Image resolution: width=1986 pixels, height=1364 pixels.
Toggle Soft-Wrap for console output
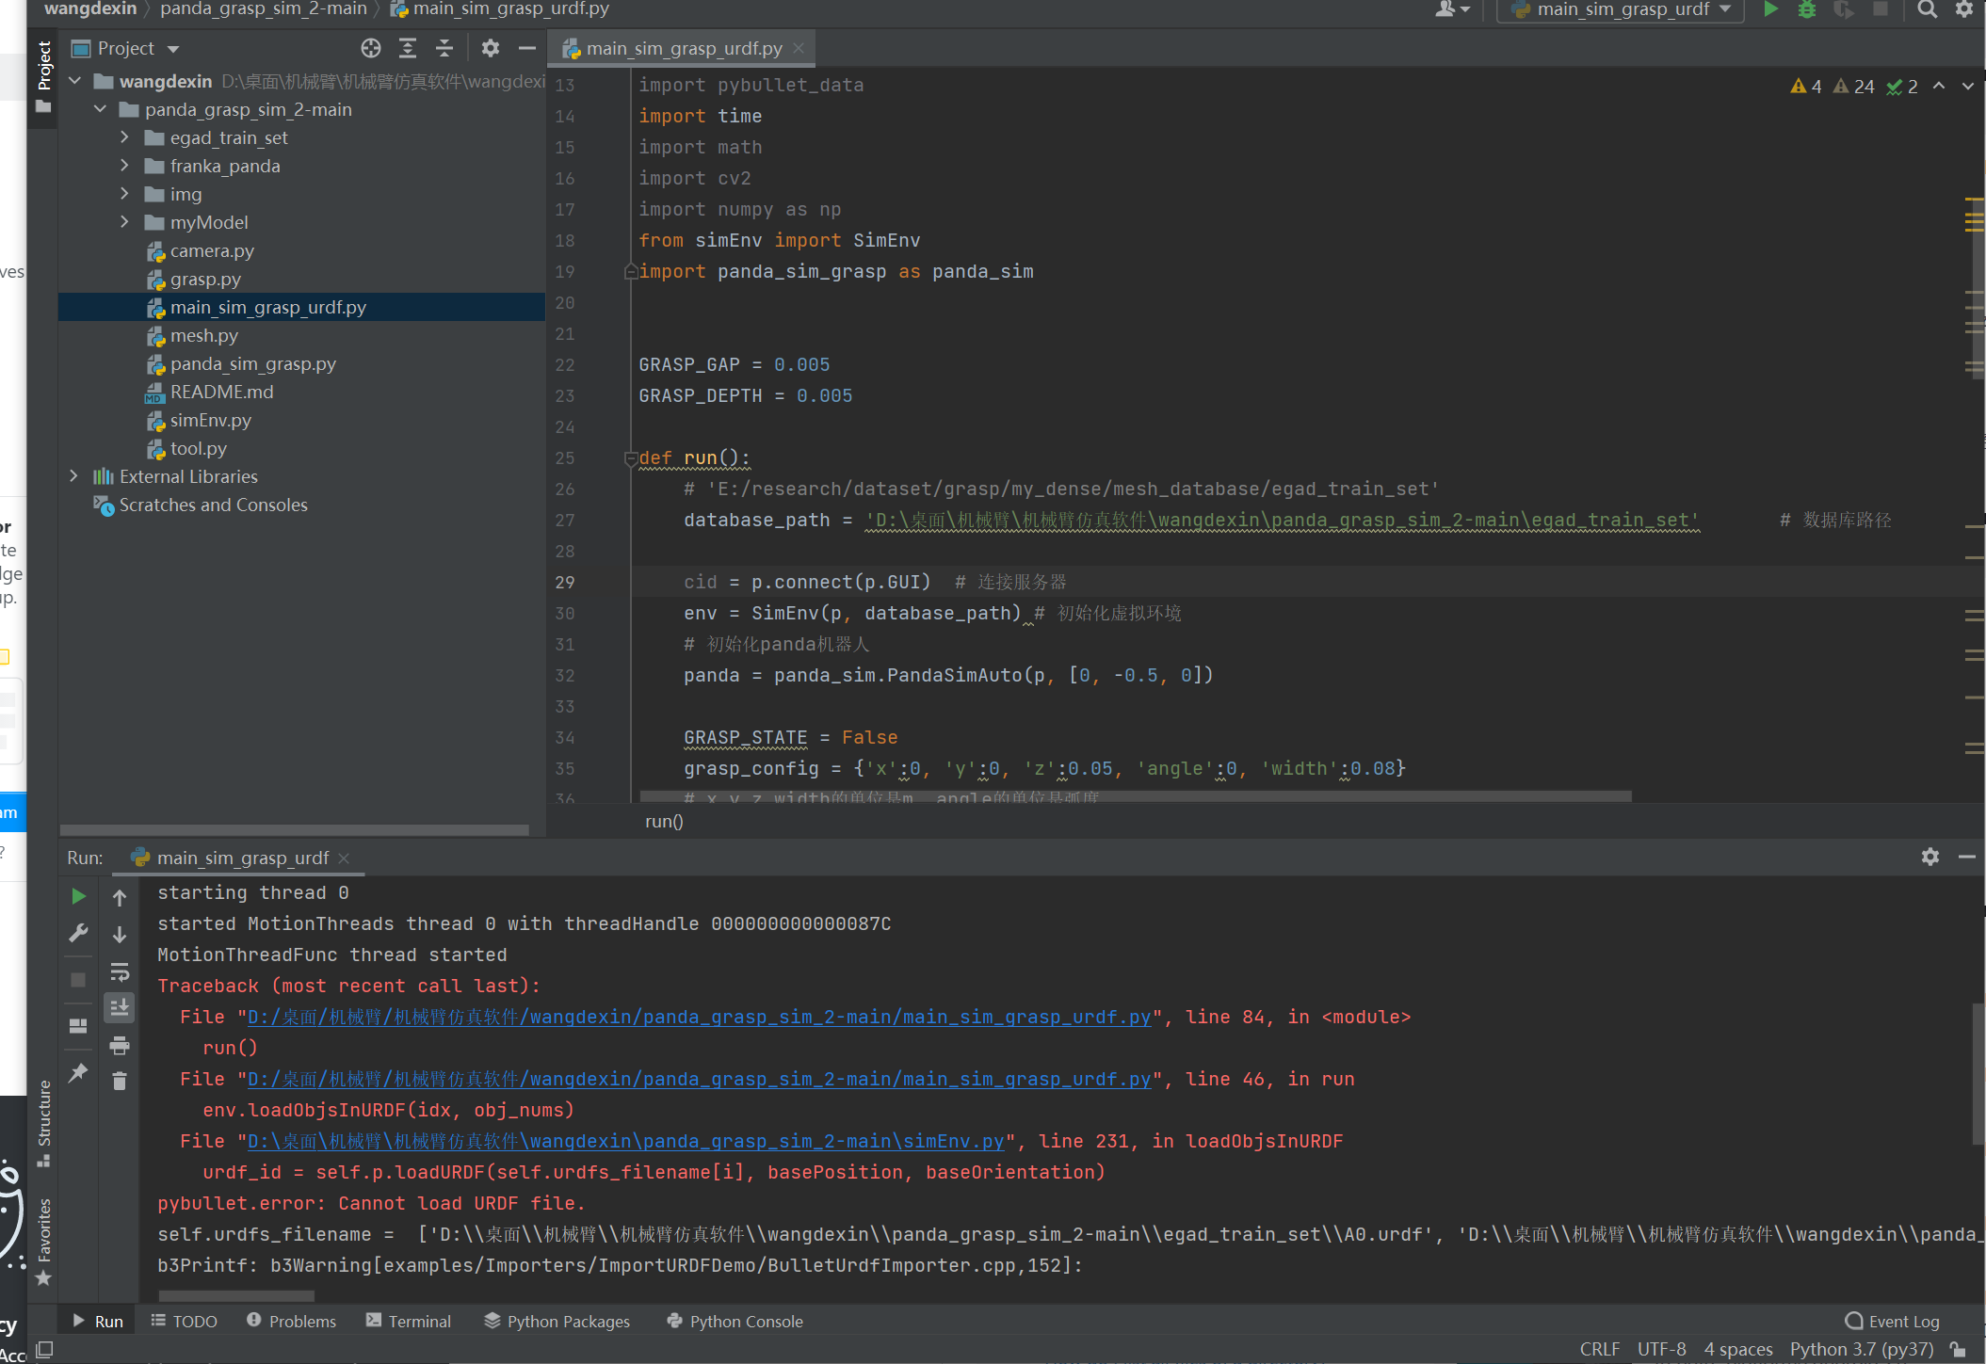pos(120,972)
